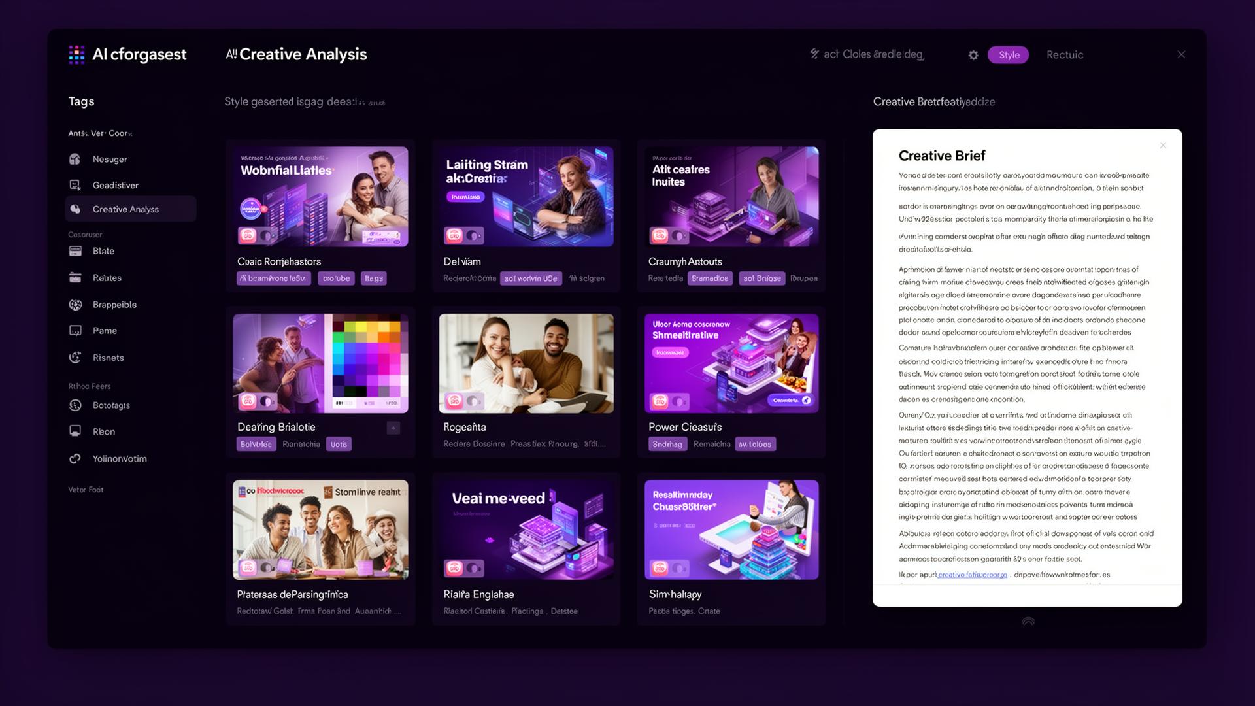Click the YolinonVotim sidebar icon
Viewport: 1255px width, 706px height.
[75, 459]
